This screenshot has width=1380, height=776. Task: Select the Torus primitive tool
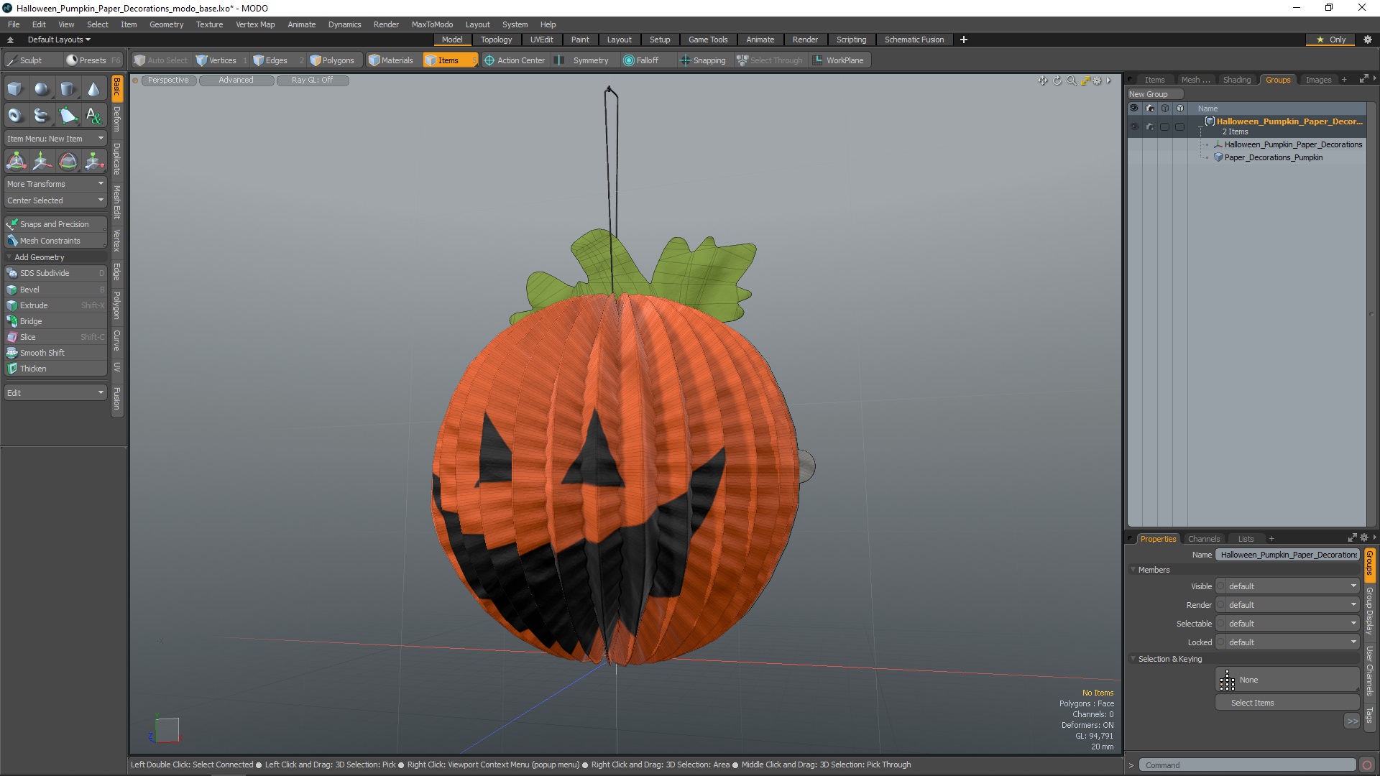click(15, 115)
